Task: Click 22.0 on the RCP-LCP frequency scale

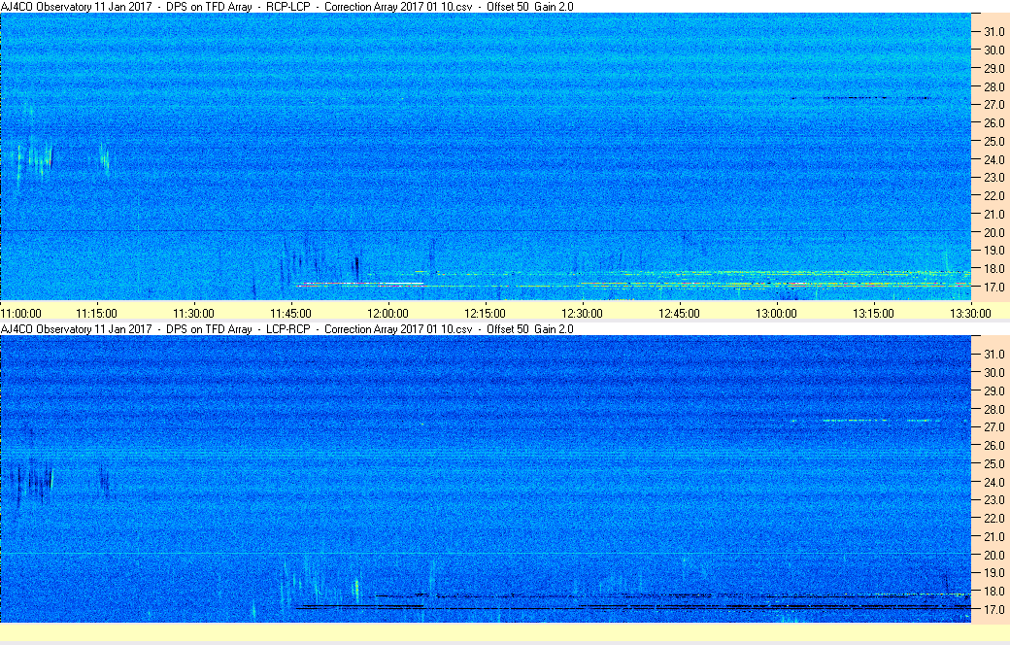Action: [993, 196]
